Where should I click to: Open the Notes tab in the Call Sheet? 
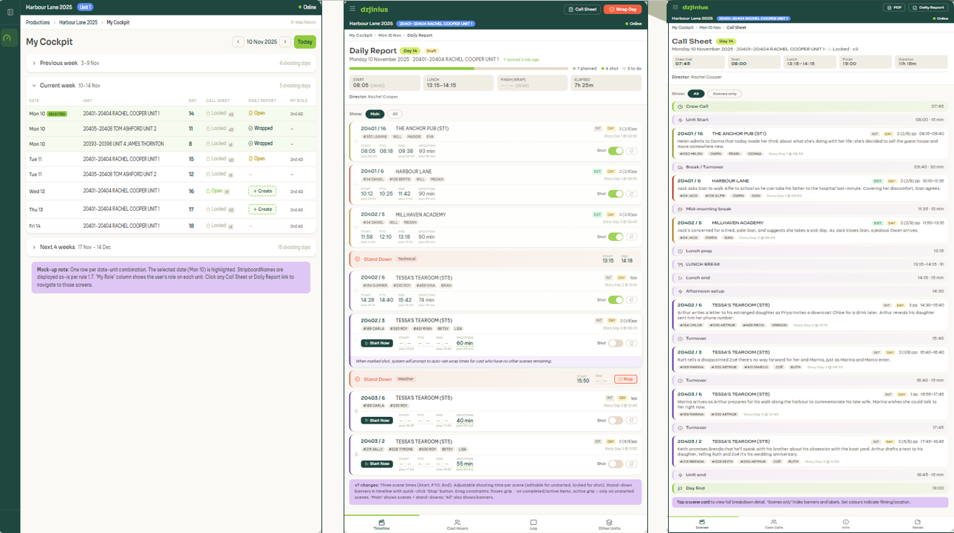coord(917,524)
